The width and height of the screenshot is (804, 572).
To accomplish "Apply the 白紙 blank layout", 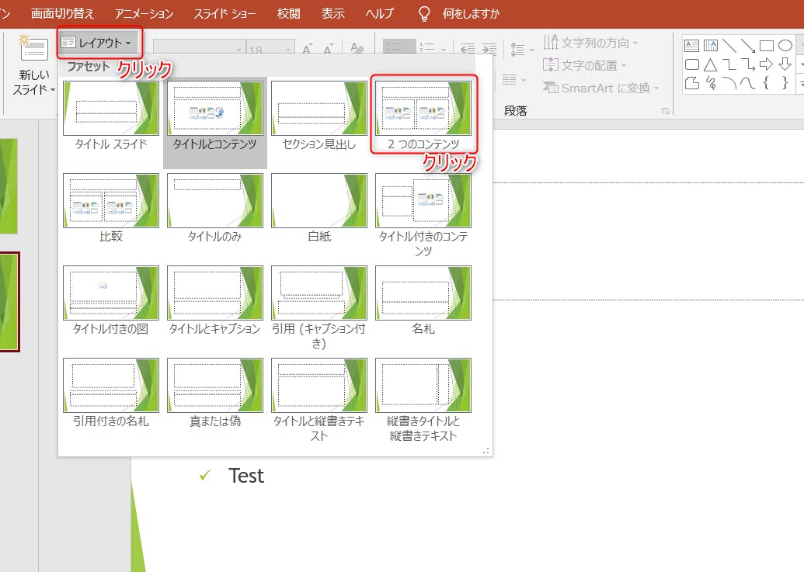I will click(x=319, y=200).
